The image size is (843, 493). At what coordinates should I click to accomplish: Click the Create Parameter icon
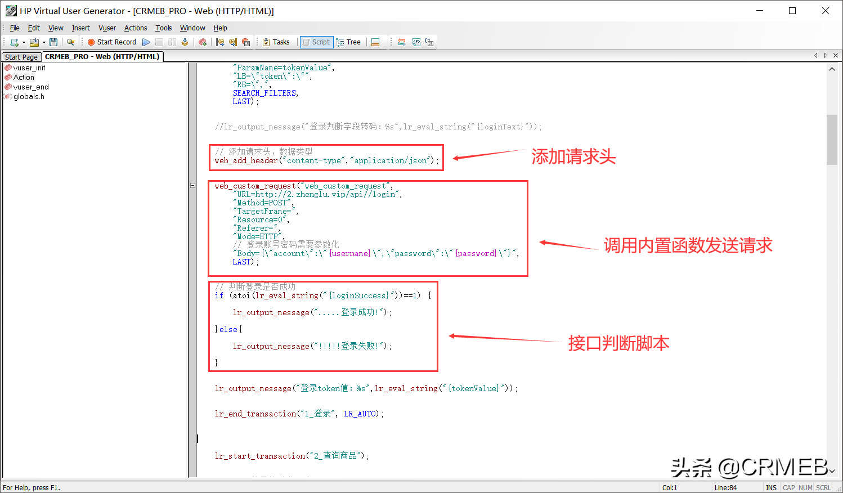(416, 42)
